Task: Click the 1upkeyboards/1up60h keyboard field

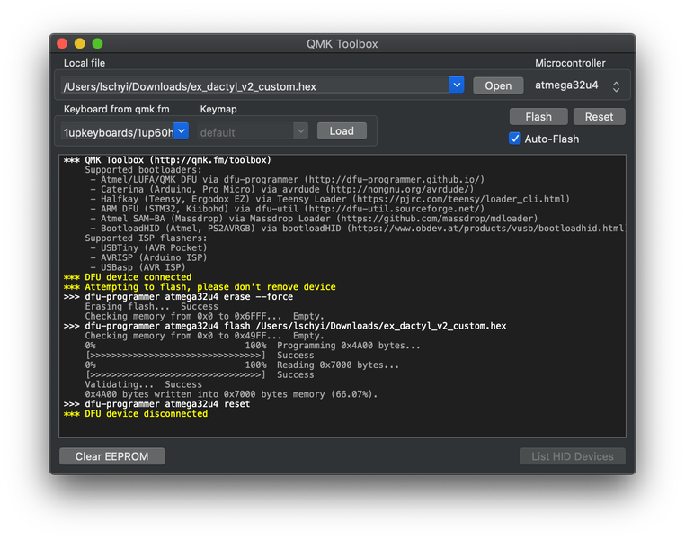Action: click(x=118, y=131)
